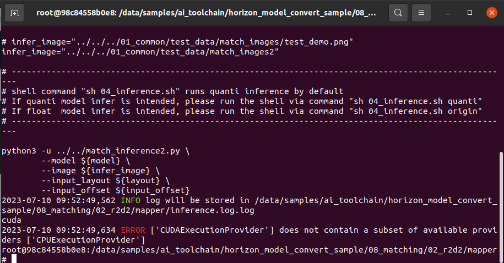
Task: Click the cursor block at the prompt
Action: pos(14,259)
